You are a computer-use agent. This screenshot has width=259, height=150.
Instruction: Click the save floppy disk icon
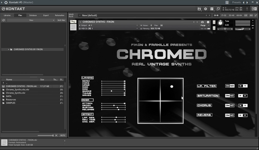coord(199,9)
